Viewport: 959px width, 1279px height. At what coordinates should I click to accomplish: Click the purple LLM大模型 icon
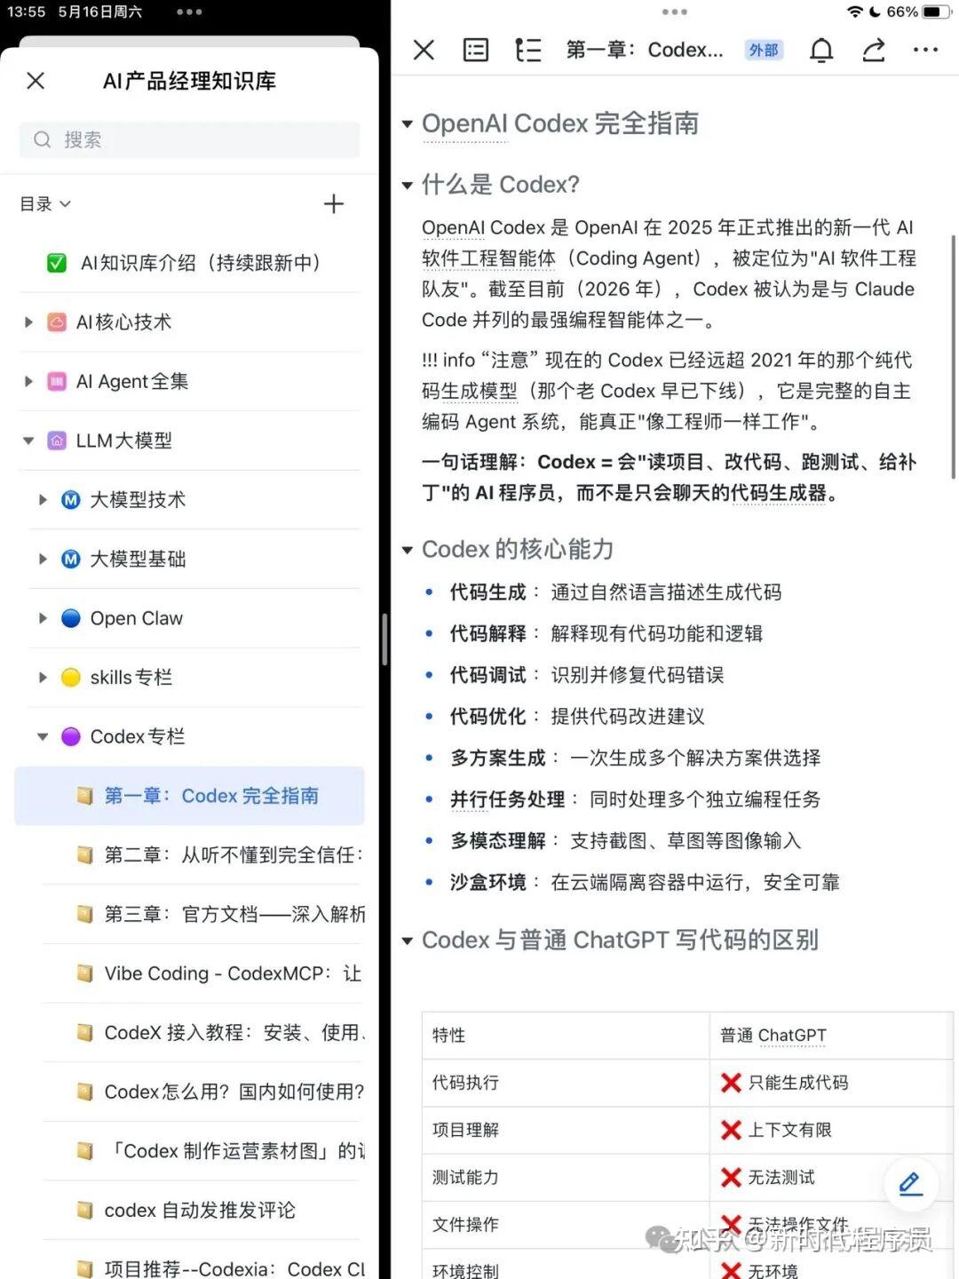click(x=57, y=441)
